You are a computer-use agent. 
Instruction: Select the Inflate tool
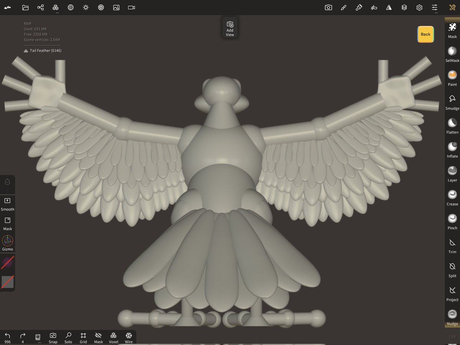click(452, 150)
